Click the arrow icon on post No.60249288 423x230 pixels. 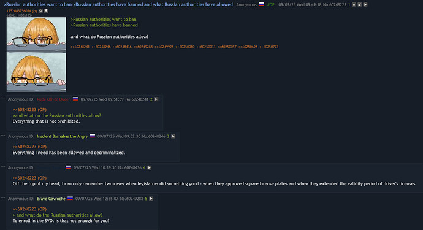click(151, 199)
